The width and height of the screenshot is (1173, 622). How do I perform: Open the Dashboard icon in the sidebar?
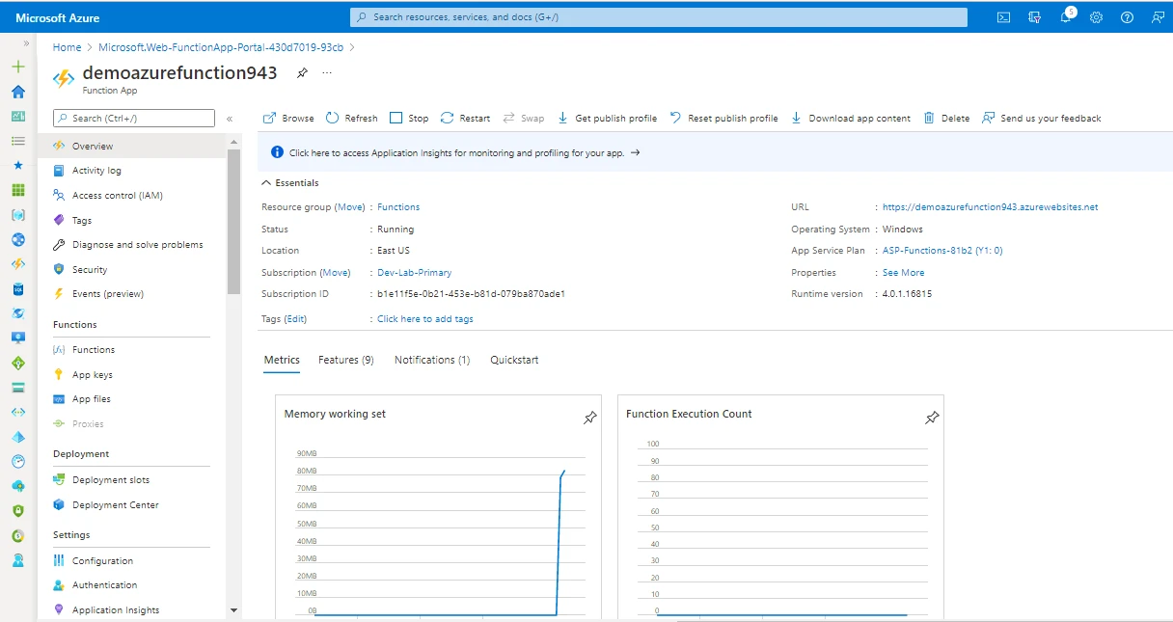click(x=16, y=117)
